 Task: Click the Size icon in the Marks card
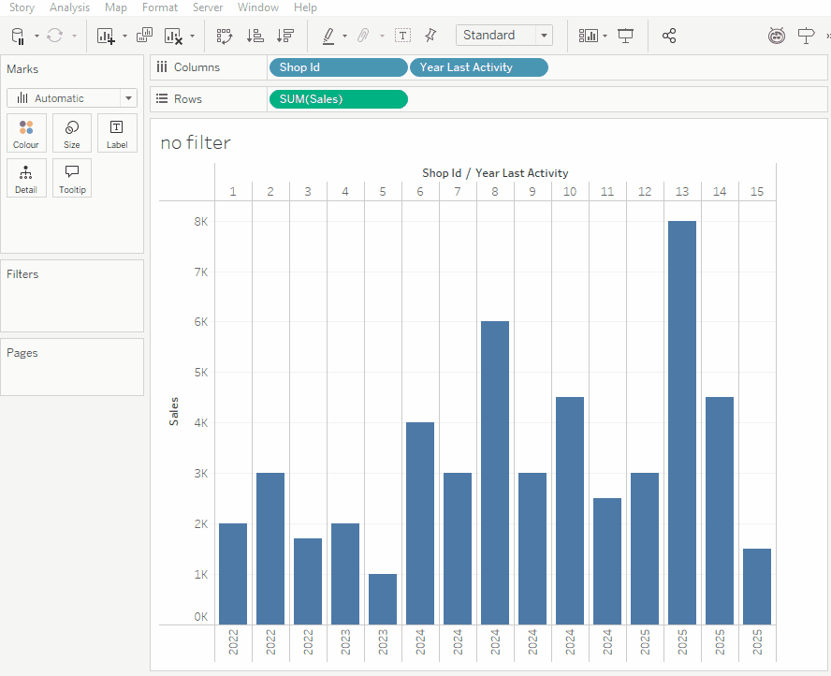(71, 132)
